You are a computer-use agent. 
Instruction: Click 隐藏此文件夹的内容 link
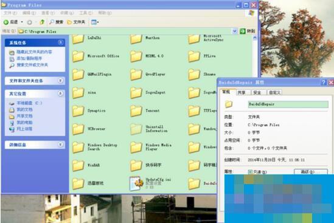point(34,52)
